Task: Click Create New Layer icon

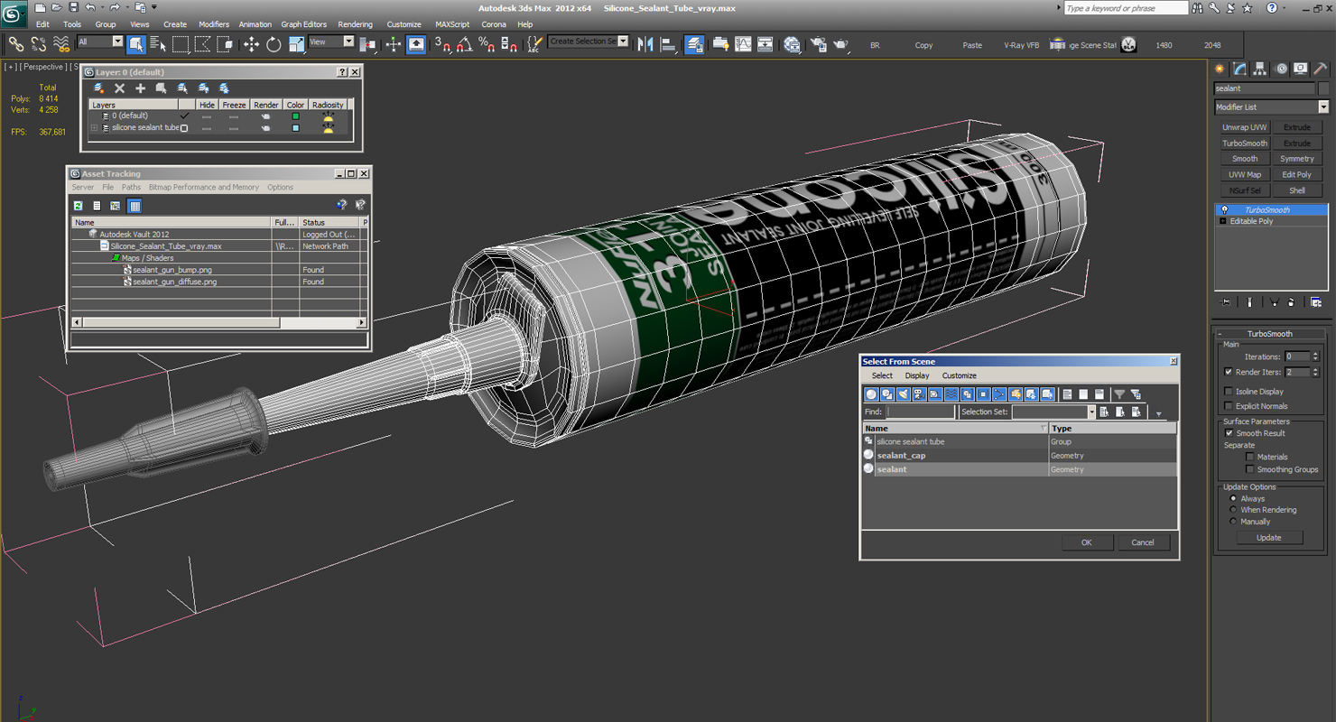Action: point(98,88)
